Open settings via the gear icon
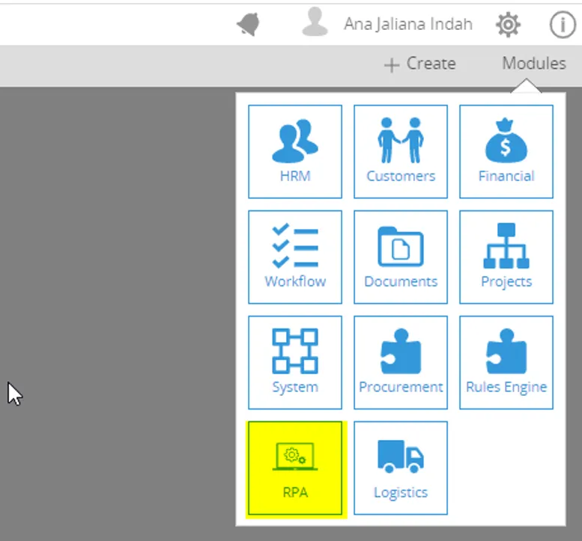Screen dimensions: 582x541 (x=508, y=25)
